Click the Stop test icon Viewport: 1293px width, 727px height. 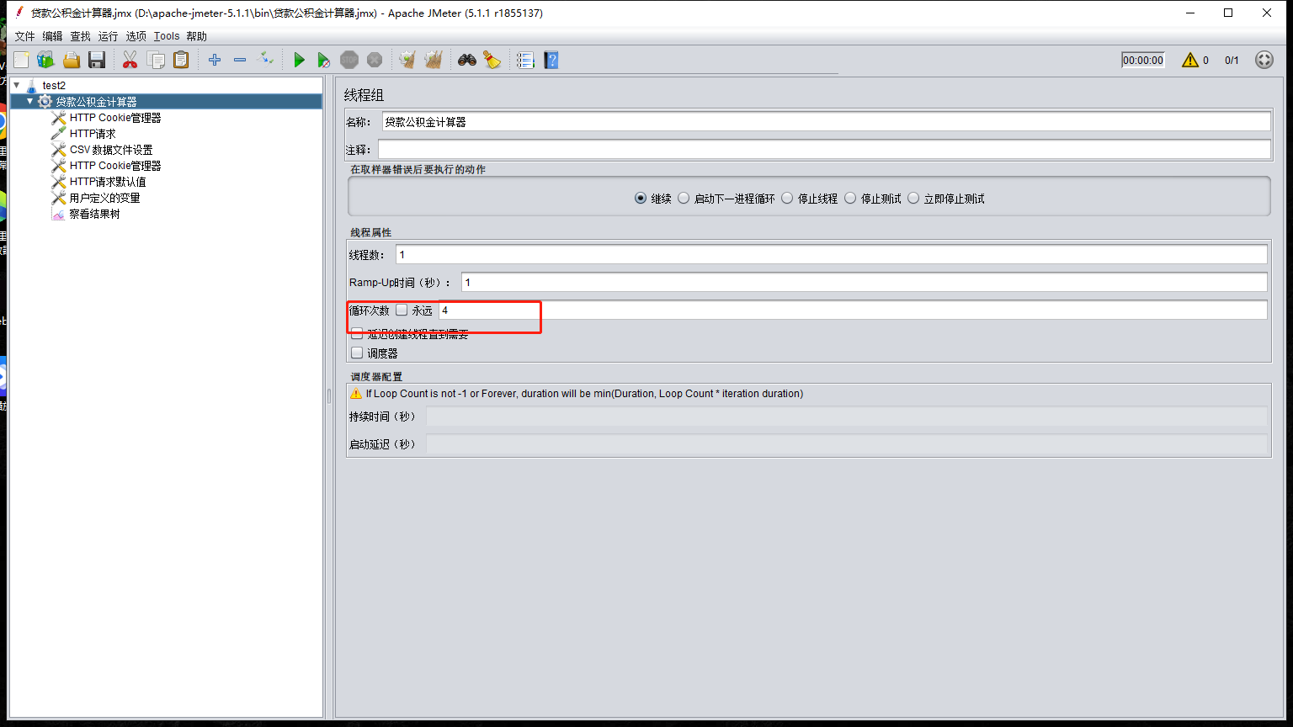[349, 60]
